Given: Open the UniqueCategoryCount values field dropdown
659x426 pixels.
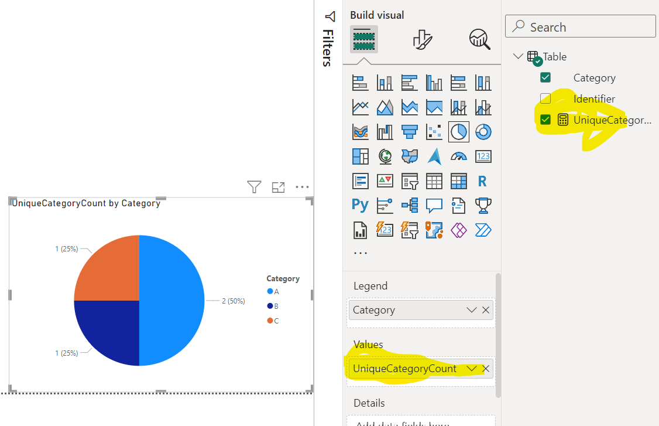Looking at the screenshot, I should [472, 369].
